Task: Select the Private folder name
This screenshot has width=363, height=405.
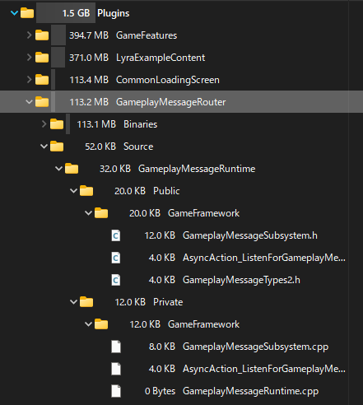Action: click(x=168, y=302)
